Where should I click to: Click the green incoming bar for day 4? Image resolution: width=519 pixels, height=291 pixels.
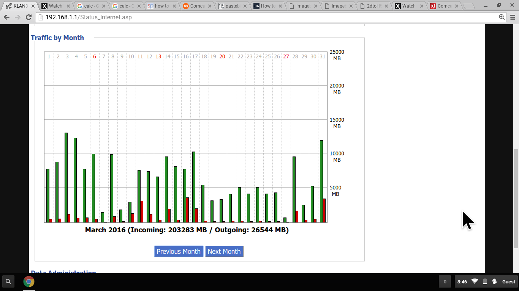pyautogui.click(x=75, y=180)
